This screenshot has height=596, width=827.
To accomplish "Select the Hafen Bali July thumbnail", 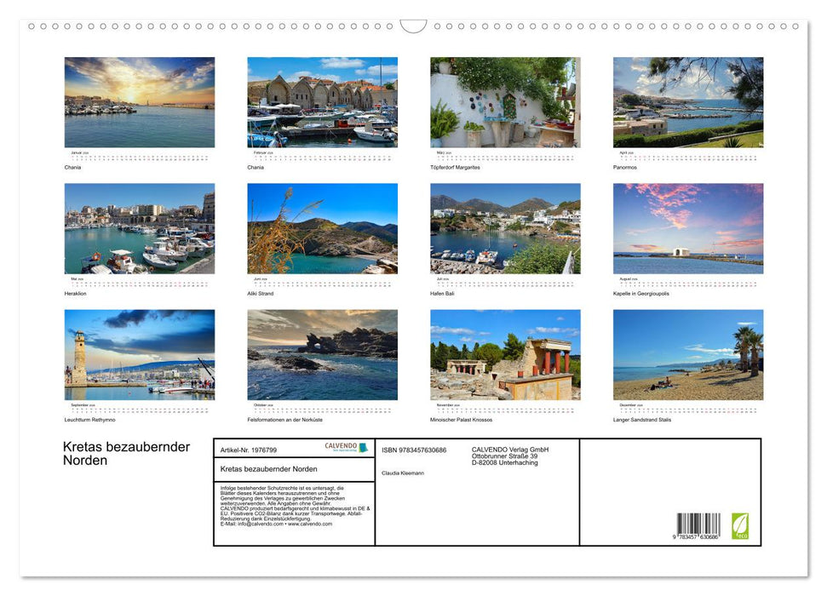I will click(504, 228).
